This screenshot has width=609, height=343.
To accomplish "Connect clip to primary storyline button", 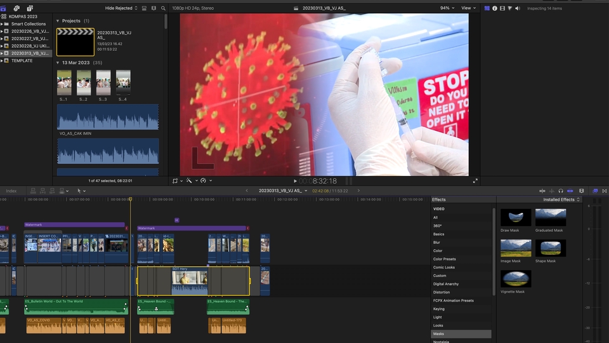I will [x=33, y=191].
